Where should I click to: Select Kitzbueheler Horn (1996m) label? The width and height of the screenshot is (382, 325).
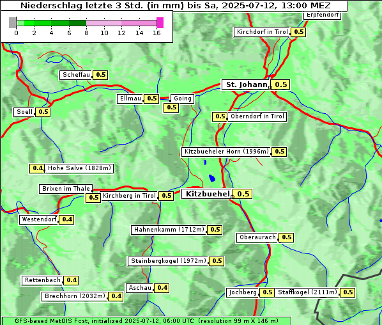(x=226, y=152)
